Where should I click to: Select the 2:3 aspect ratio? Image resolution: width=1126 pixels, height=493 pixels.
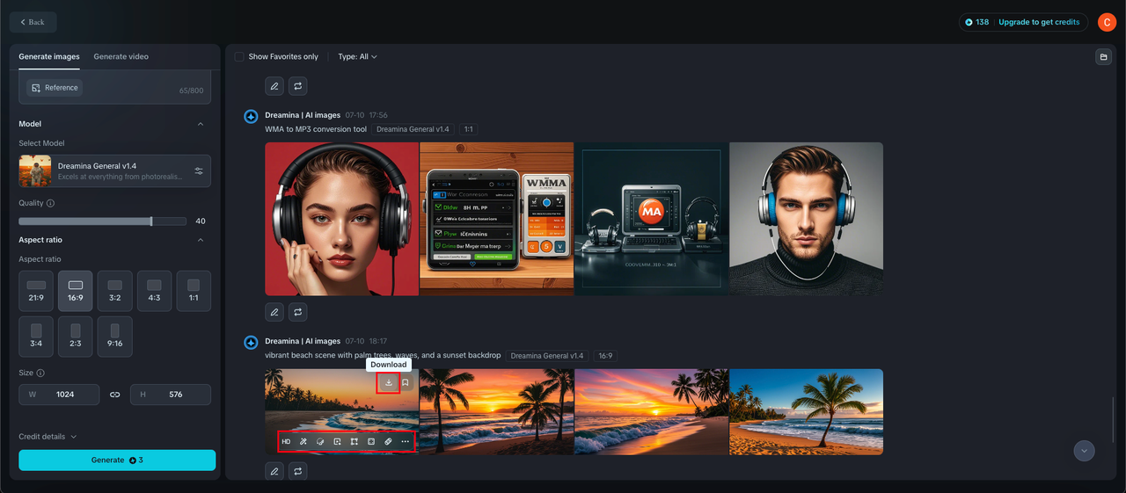coord(76,337)
